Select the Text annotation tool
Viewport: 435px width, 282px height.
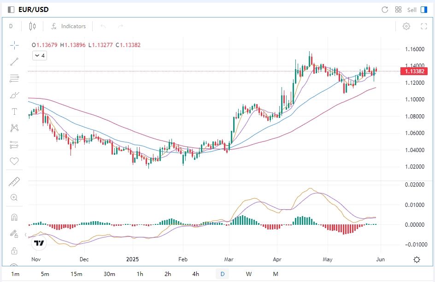[x=14, y=112]
